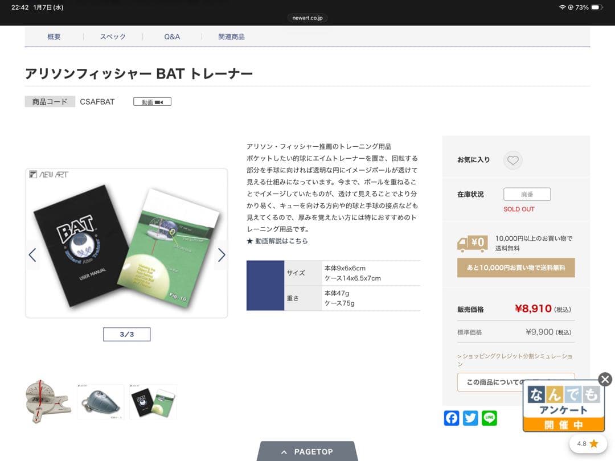615x461 pixels.
Task: Add product to favorites with heart icon
Action: pos(512,160)
